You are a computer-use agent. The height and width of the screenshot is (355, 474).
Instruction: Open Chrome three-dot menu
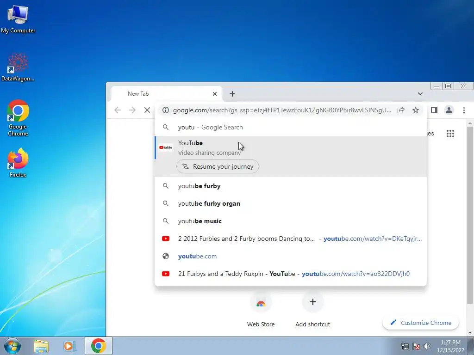(464, 110)
